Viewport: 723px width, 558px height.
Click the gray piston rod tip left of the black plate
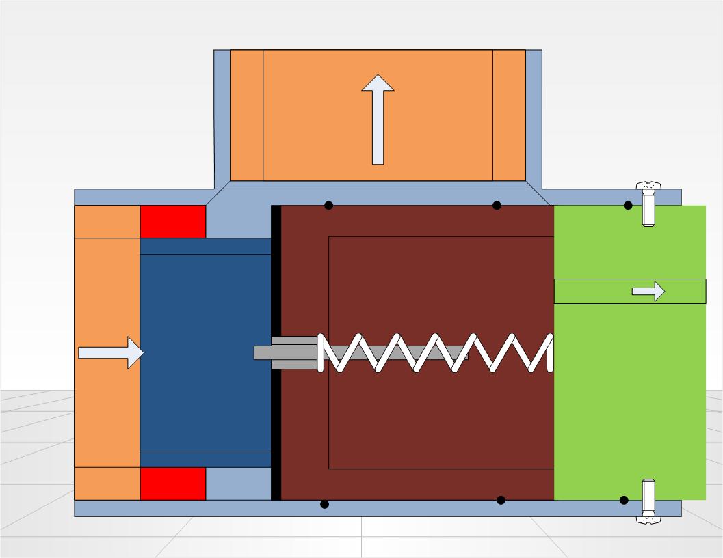[x=262, y=352]
